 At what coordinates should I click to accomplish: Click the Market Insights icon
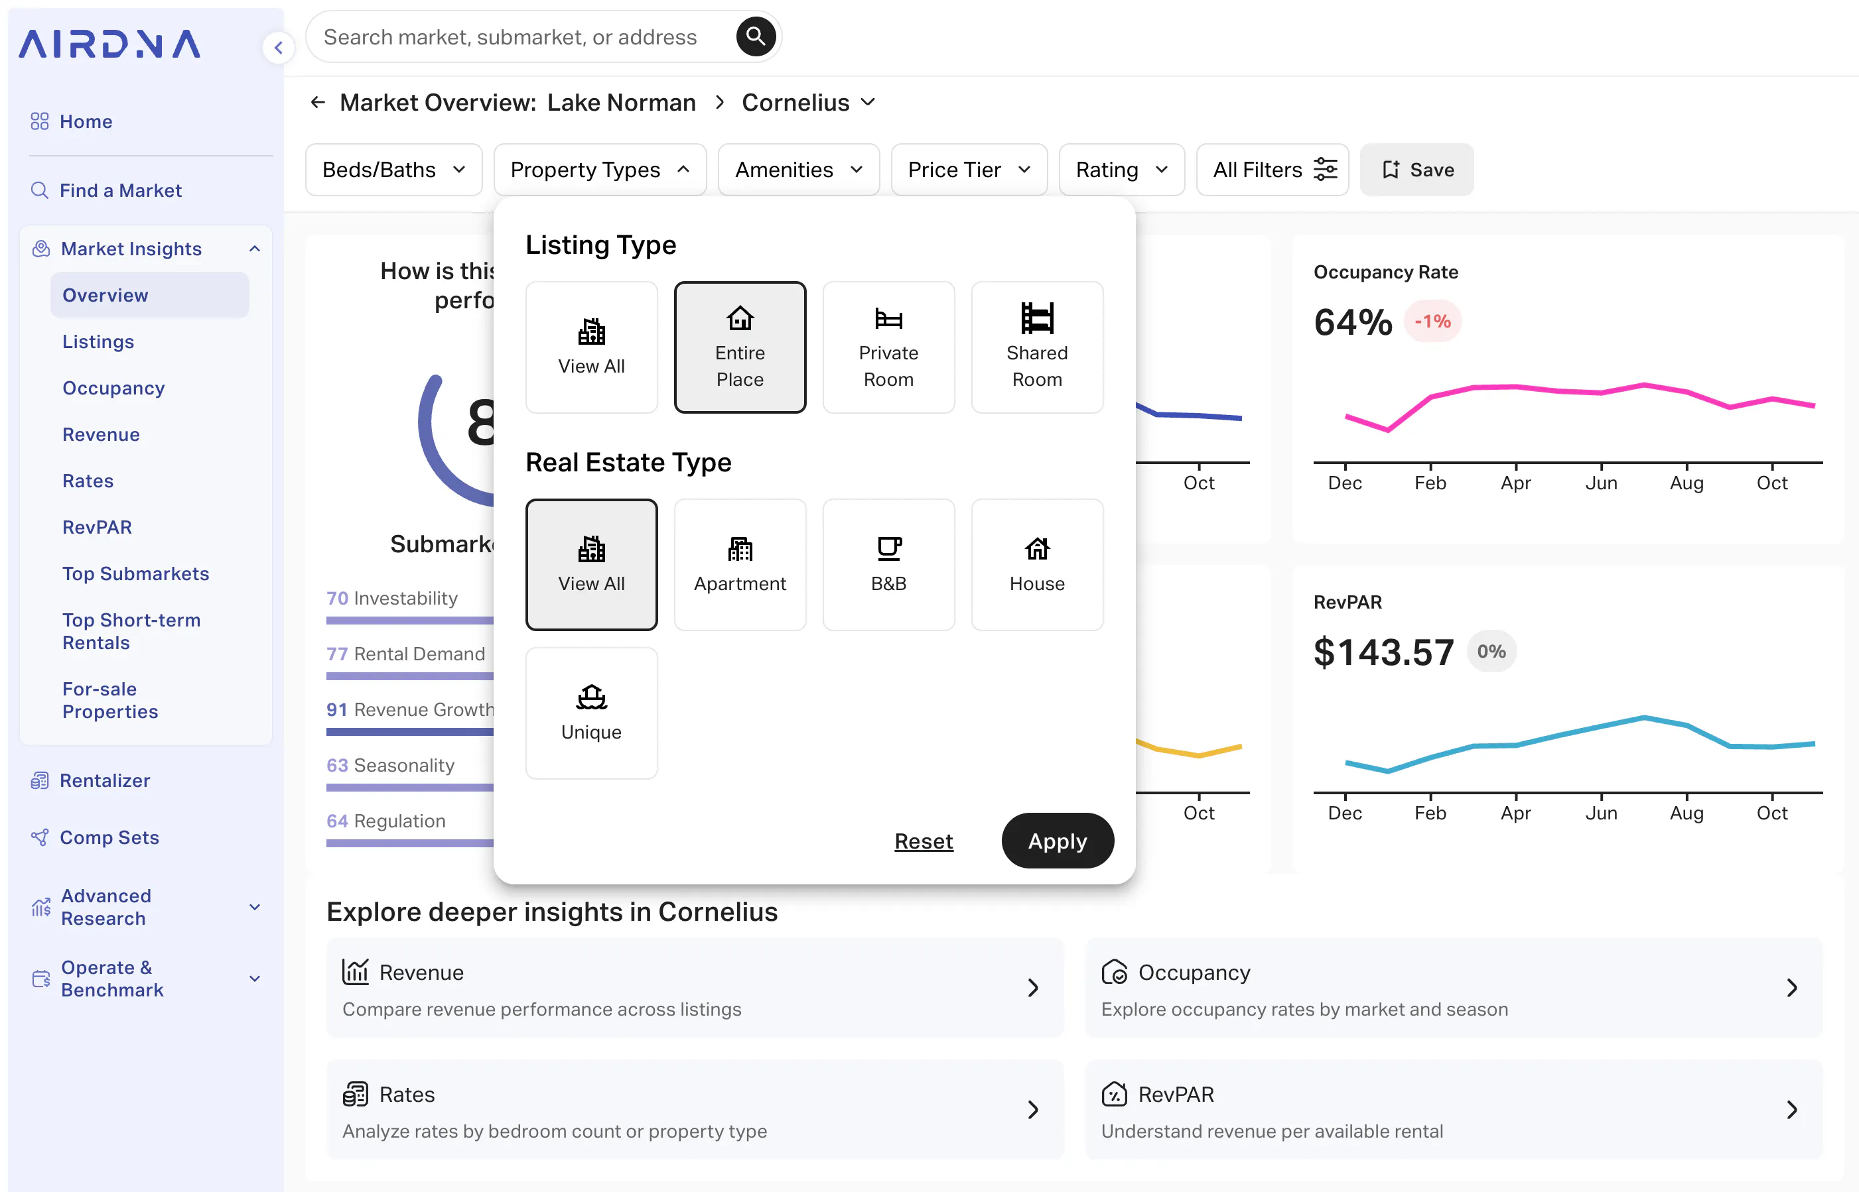[41, 249]
